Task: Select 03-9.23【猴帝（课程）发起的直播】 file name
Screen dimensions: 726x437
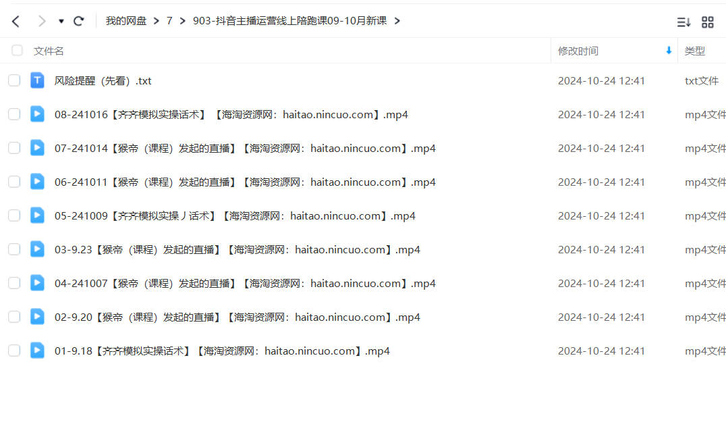Action: 237,250
